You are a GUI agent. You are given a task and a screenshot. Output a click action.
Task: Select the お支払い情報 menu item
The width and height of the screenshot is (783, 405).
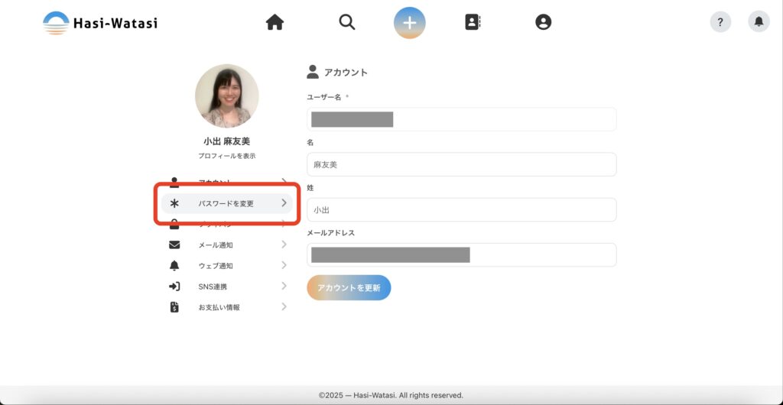coord(219,307)
